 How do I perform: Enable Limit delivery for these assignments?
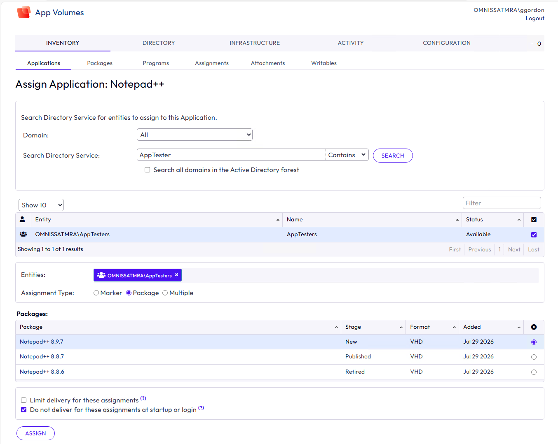click(x=24, y=400)
